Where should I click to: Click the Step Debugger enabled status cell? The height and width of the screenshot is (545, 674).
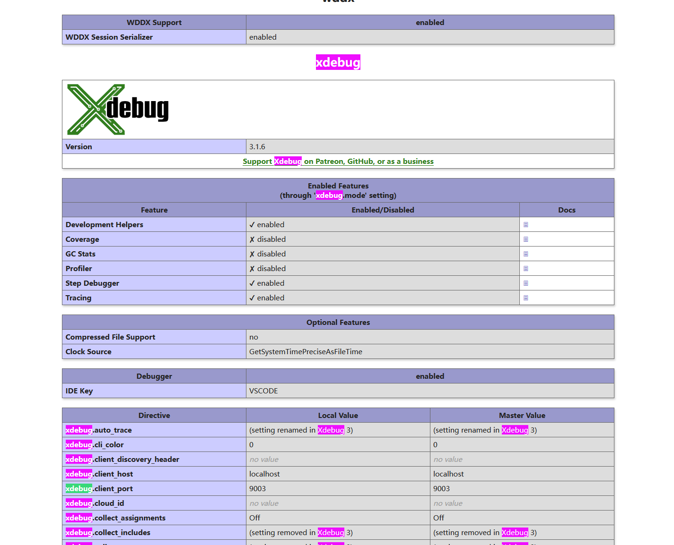pyautogui.click(x=383, y=283)
